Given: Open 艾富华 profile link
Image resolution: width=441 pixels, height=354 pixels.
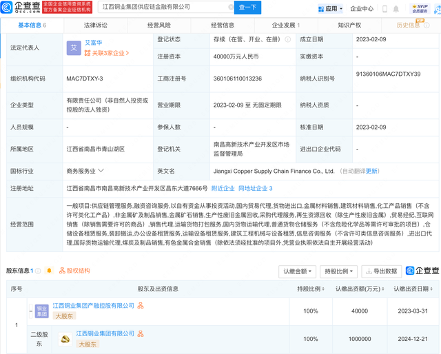Looking at the screenshot, I should tap(94, 43).
